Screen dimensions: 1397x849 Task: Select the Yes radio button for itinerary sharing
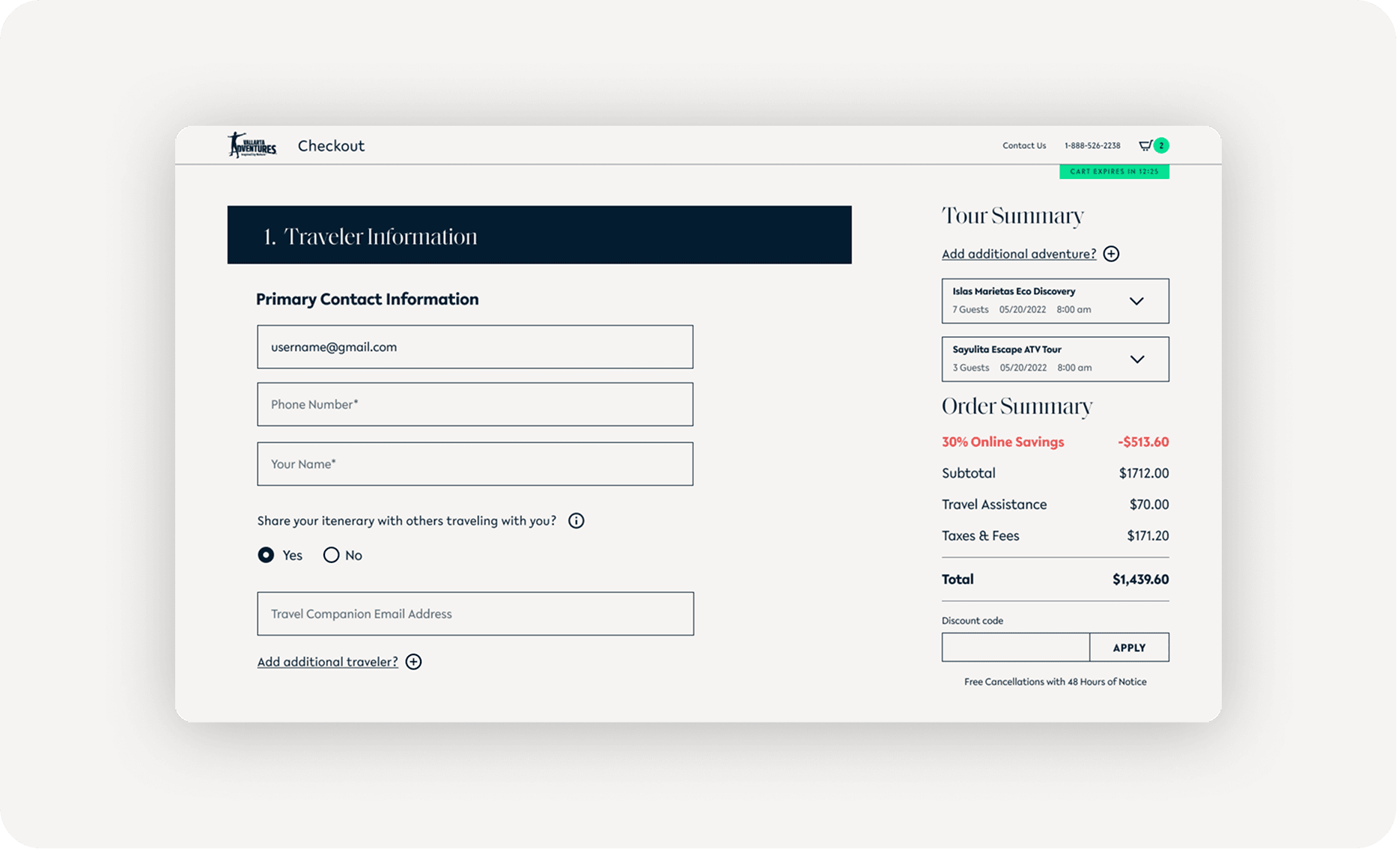click(266, 555)
